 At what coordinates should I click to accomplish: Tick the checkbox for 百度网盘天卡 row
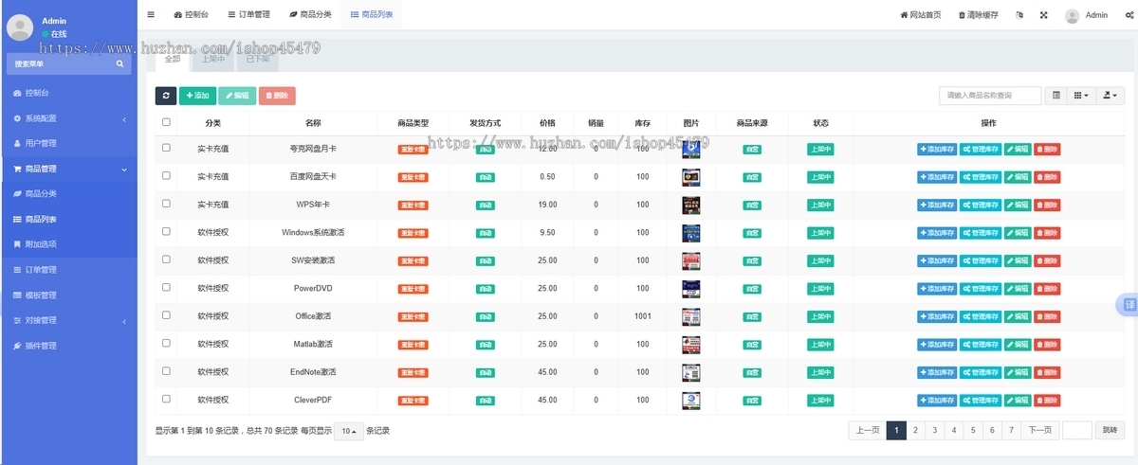pos(167,176)
